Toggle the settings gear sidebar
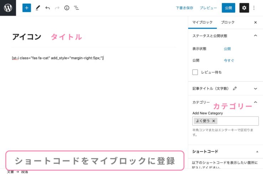This screenshot has width=263, height=175. tap(244, 8)
